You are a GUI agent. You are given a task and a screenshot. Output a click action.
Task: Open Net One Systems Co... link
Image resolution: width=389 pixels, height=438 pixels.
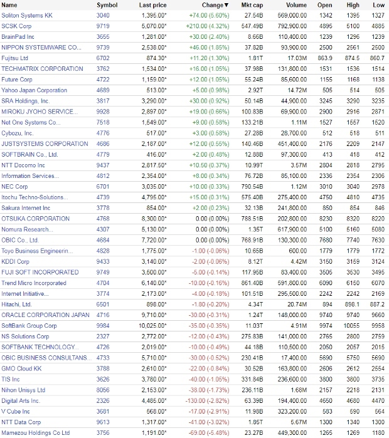(31, 122)
